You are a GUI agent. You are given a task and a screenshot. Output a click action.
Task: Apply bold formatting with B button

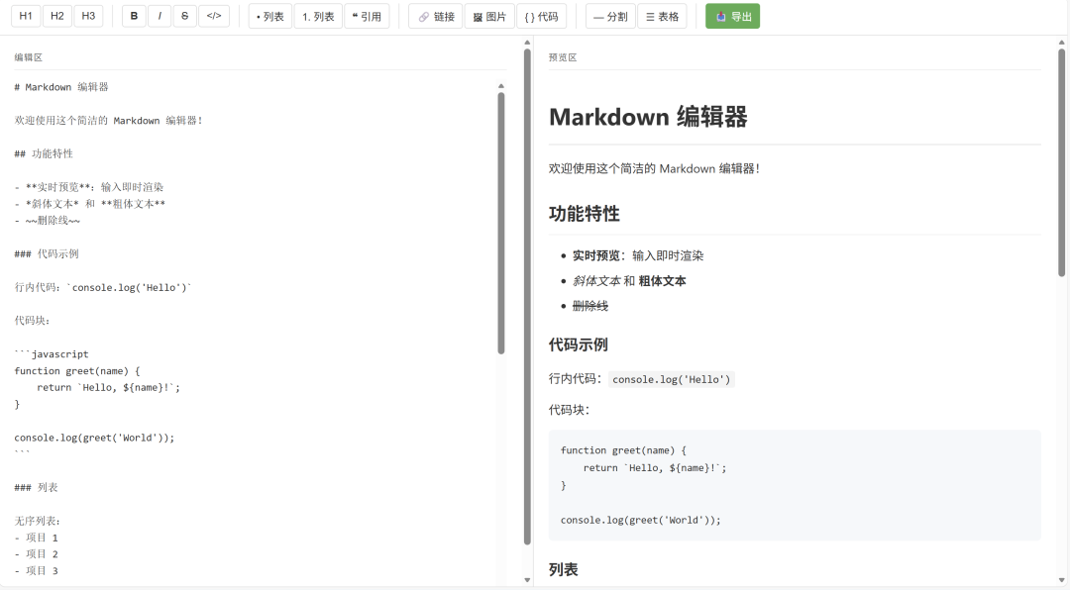134,17
